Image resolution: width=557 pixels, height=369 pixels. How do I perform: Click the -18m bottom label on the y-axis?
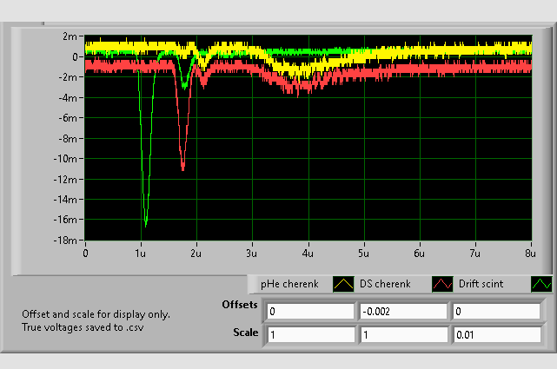pyautogui.click(x=66, y=241)
